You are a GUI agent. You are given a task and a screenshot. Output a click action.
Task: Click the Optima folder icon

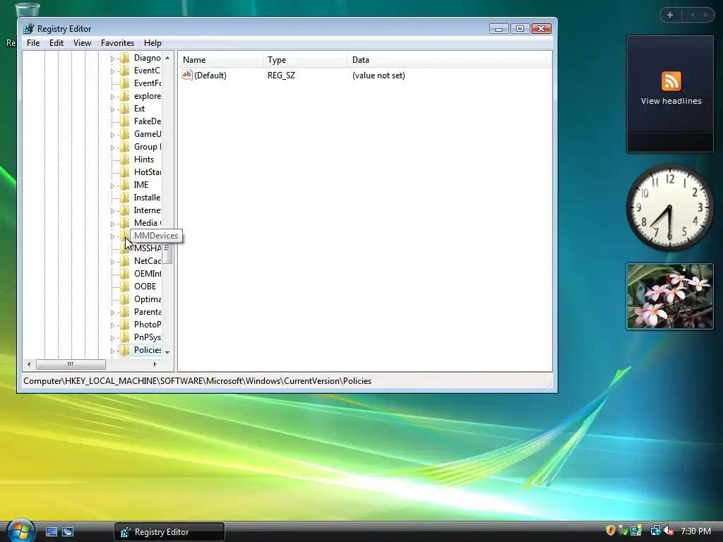pos(124,299)
